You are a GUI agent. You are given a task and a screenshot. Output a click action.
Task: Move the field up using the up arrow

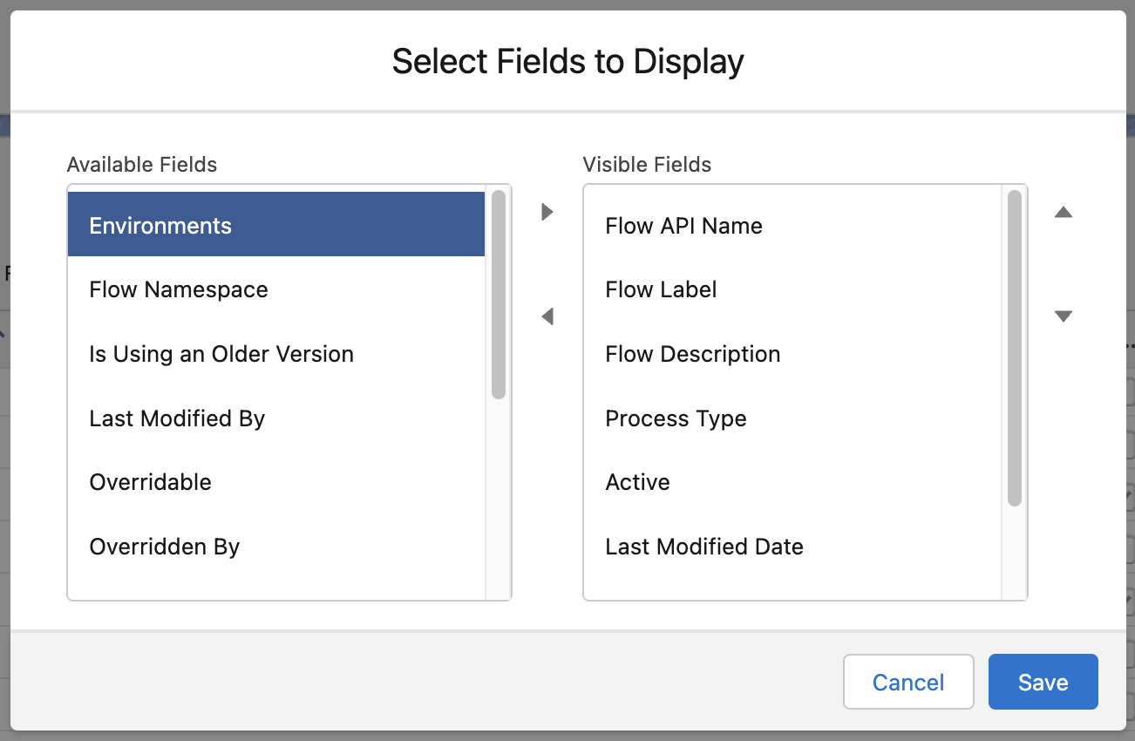pos(1064,212)
